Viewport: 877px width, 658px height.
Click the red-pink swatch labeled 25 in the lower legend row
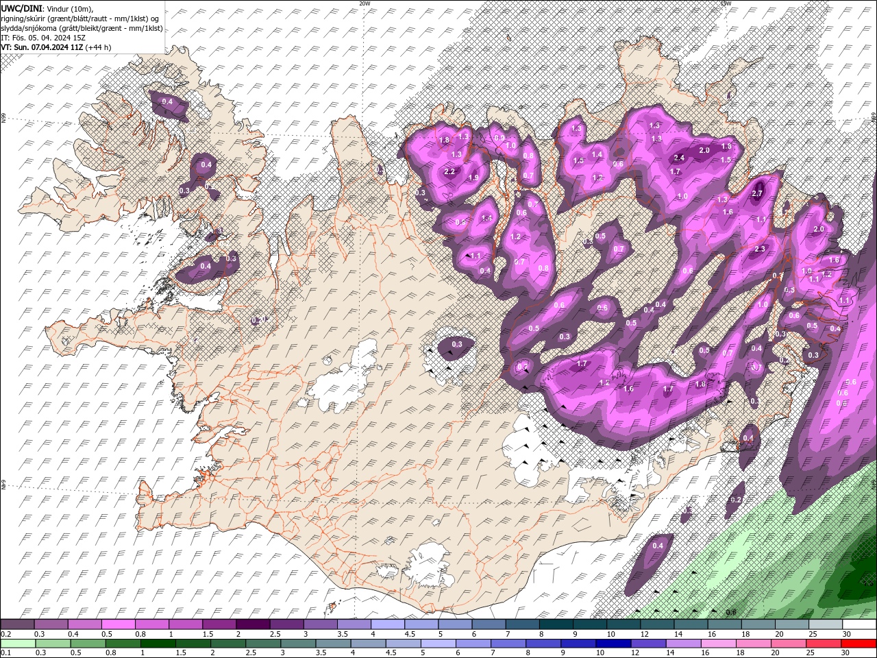point(824,644)
